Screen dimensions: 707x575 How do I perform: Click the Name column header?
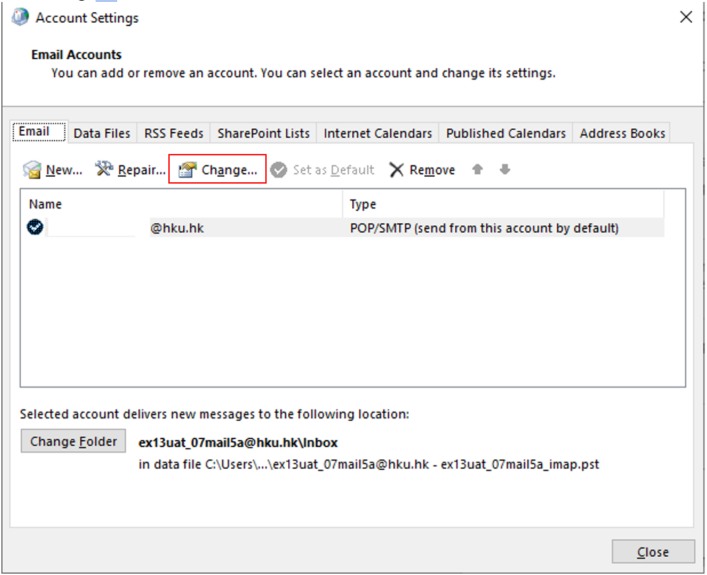pyautogui.click(x=45, y=204)
